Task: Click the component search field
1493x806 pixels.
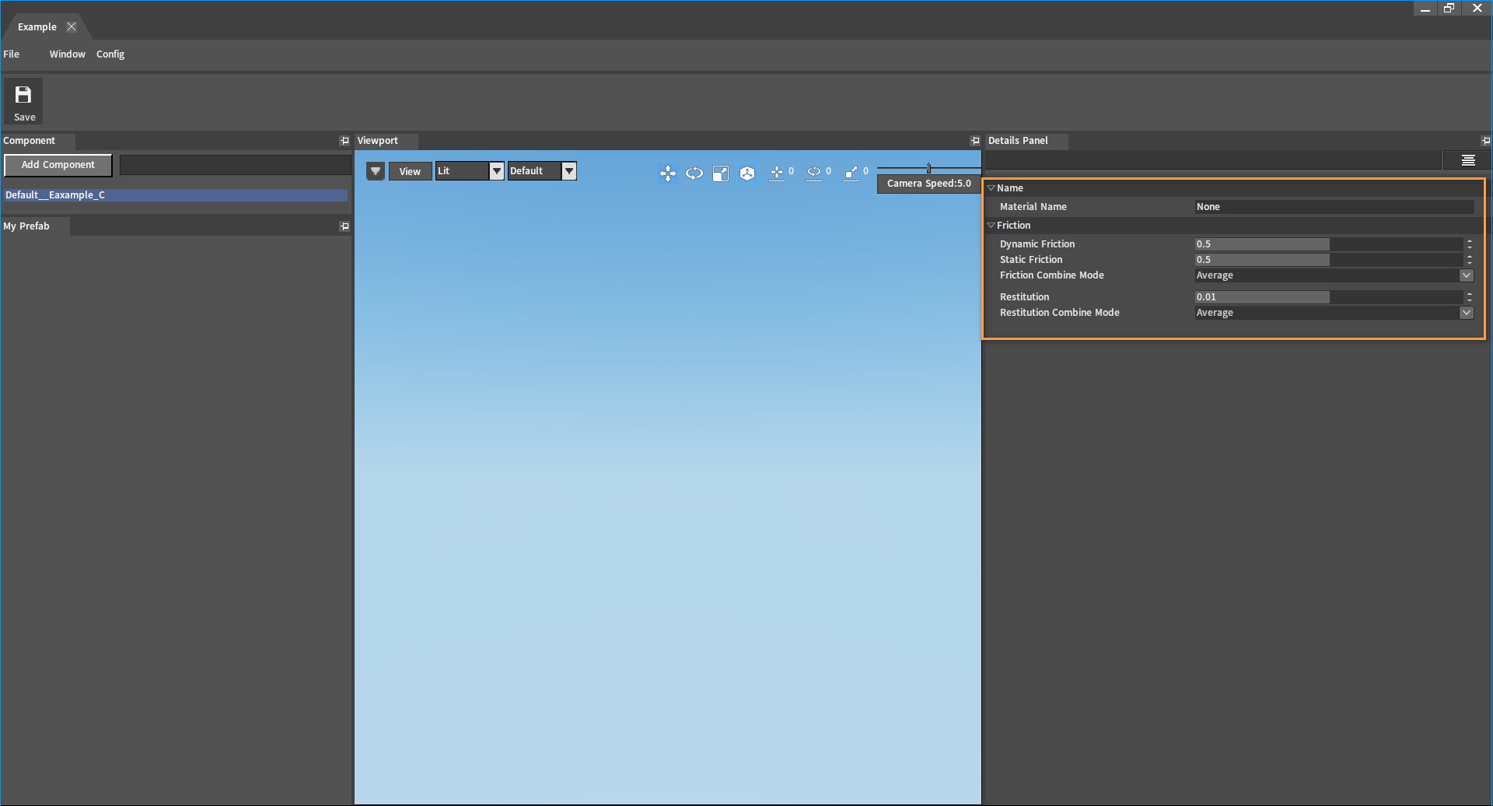Action: coord(236,165)
